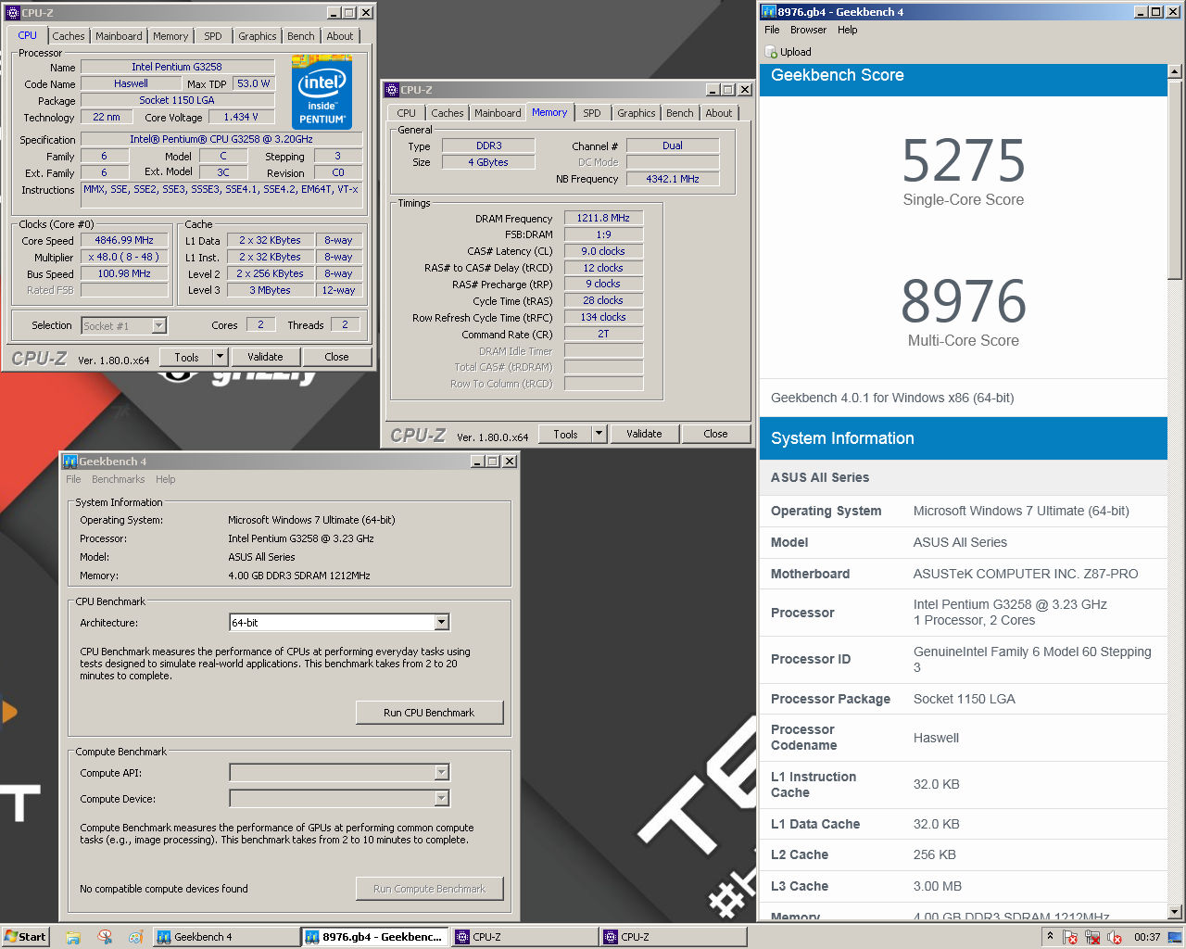This screenshot has width=1186, height=949.
Task: Switch to CPU tab in CPU-Z Memory window
Action: (407, 113)
